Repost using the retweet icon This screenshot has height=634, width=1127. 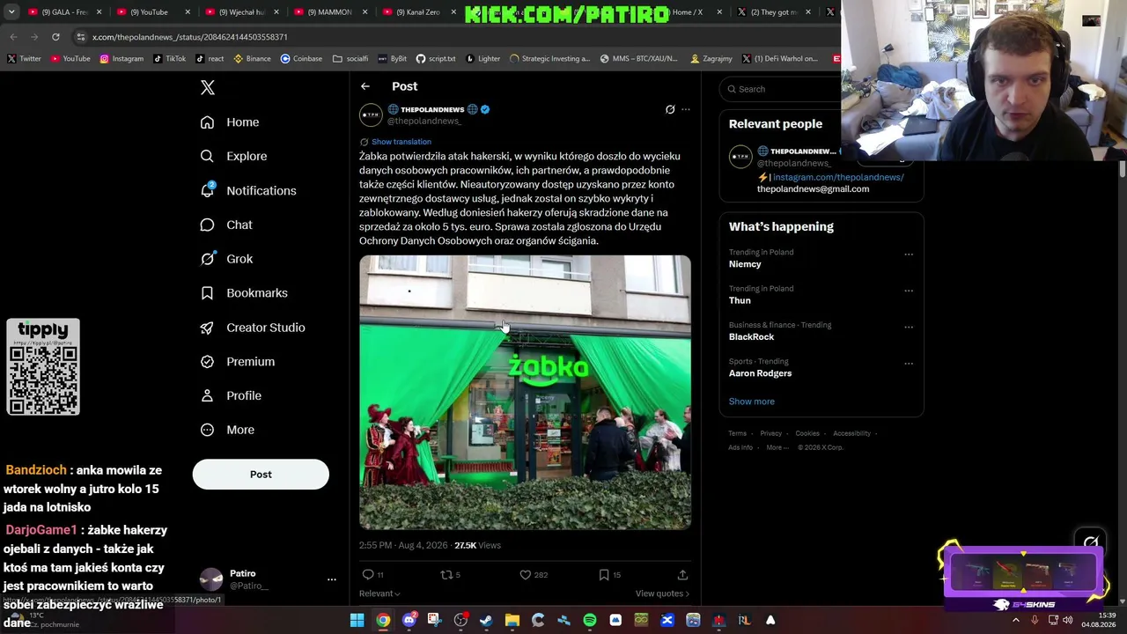pos(446,575)
